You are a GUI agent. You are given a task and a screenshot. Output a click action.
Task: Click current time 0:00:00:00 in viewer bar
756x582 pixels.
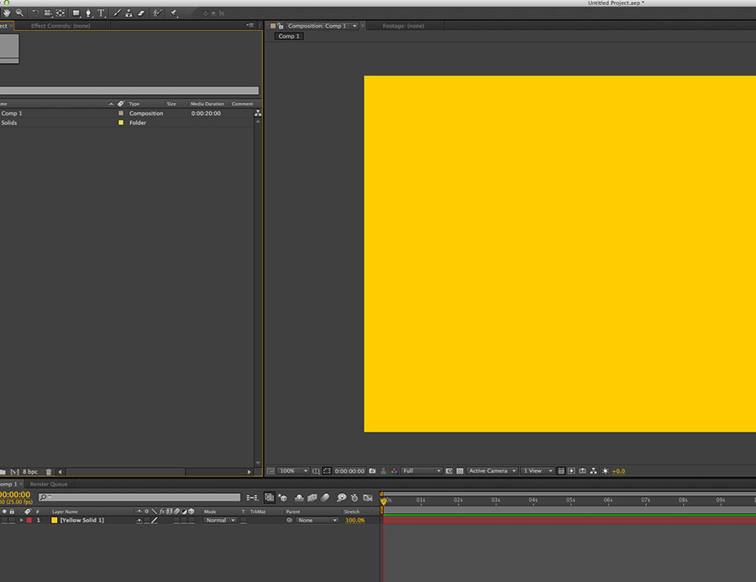point(349,471)
